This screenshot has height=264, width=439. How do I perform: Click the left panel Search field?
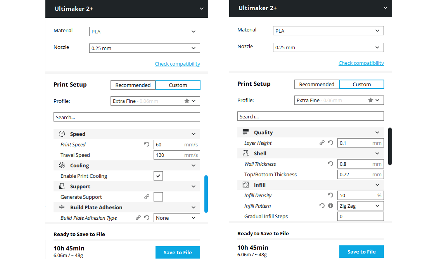pyautogui.click(x=127, y=117)
